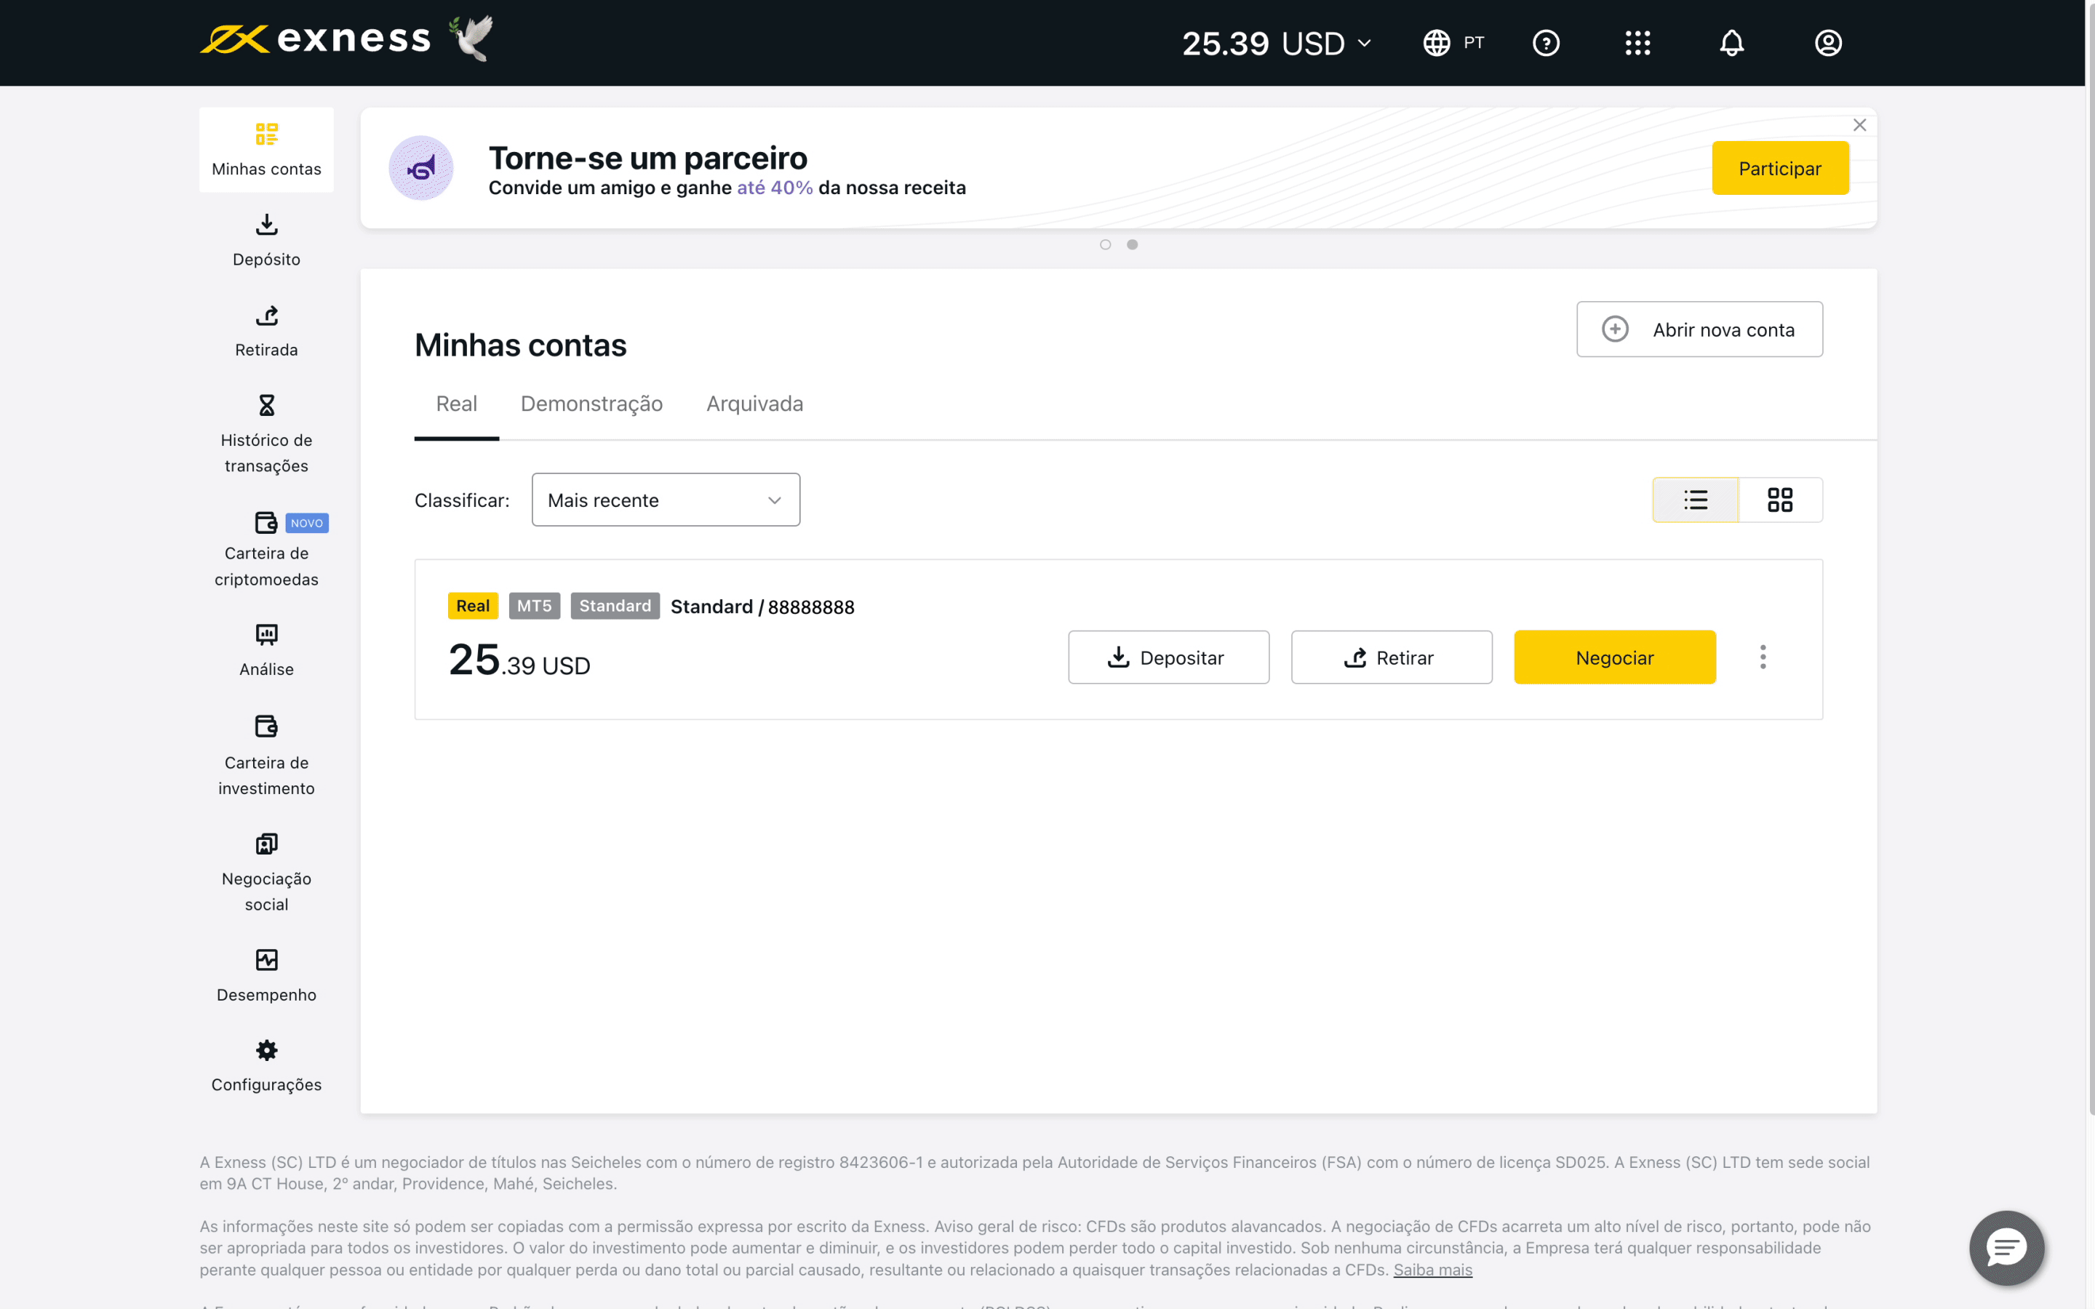Click account name Standard / 88888888
2095x1309 pixels.
762,607
